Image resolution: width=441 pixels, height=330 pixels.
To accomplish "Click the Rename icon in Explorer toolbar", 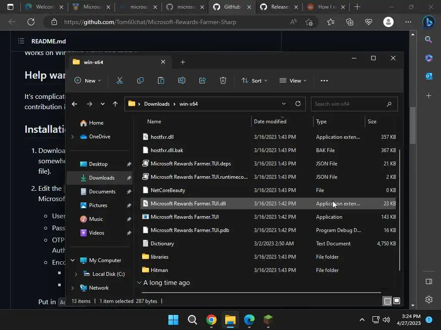I will point(182,80).
